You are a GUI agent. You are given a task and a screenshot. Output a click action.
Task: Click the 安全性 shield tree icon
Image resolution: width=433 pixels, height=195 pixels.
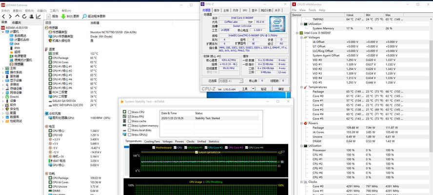click(x=7, y=109)
